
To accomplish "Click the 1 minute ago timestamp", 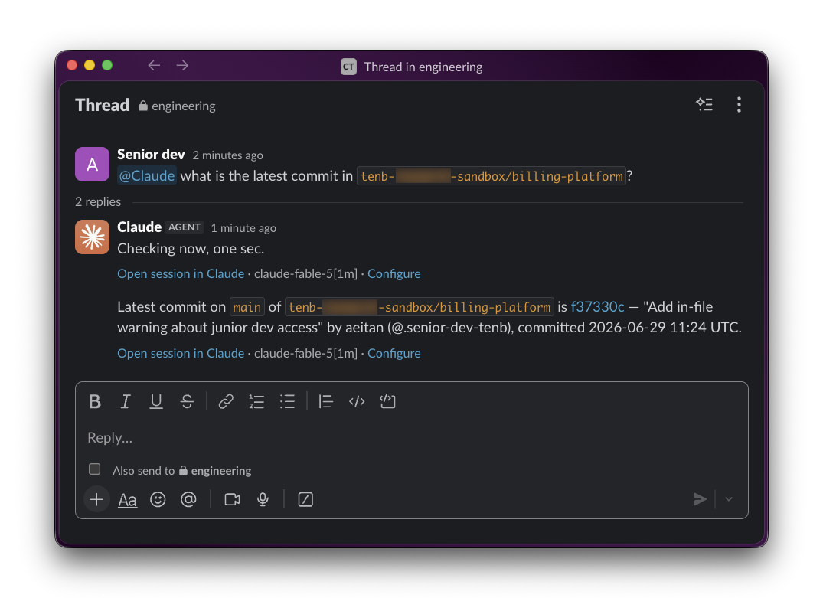I will point(243,228).
